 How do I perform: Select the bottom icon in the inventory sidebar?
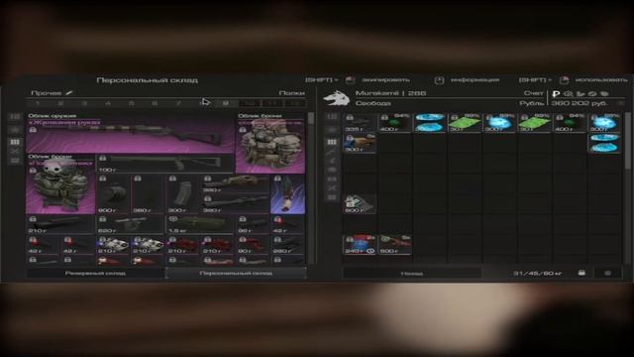pyautogui.click(x=332, y=197)
